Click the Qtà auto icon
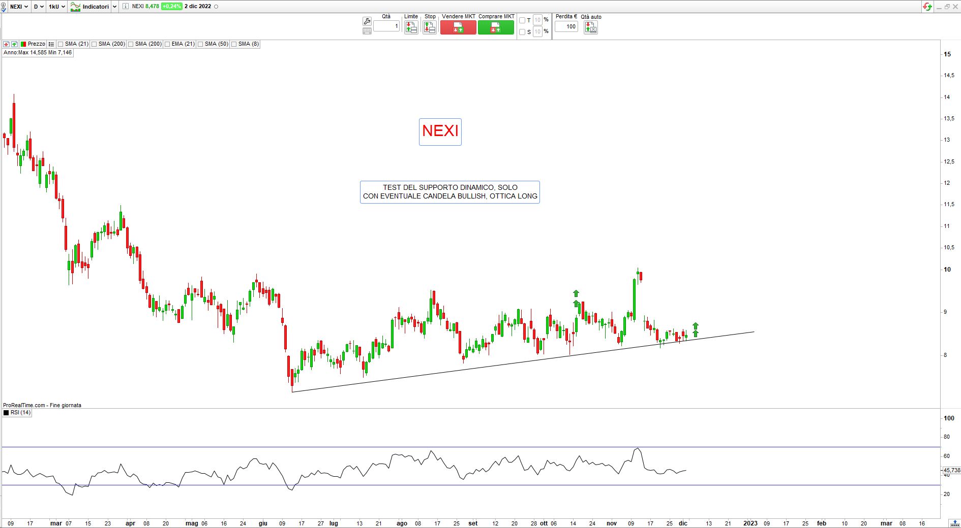 pyautogui.click(x=590, y=28)
